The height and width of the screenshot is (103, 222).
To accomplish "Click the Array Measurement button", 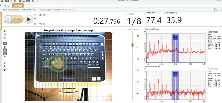I will tap(11, 10).
